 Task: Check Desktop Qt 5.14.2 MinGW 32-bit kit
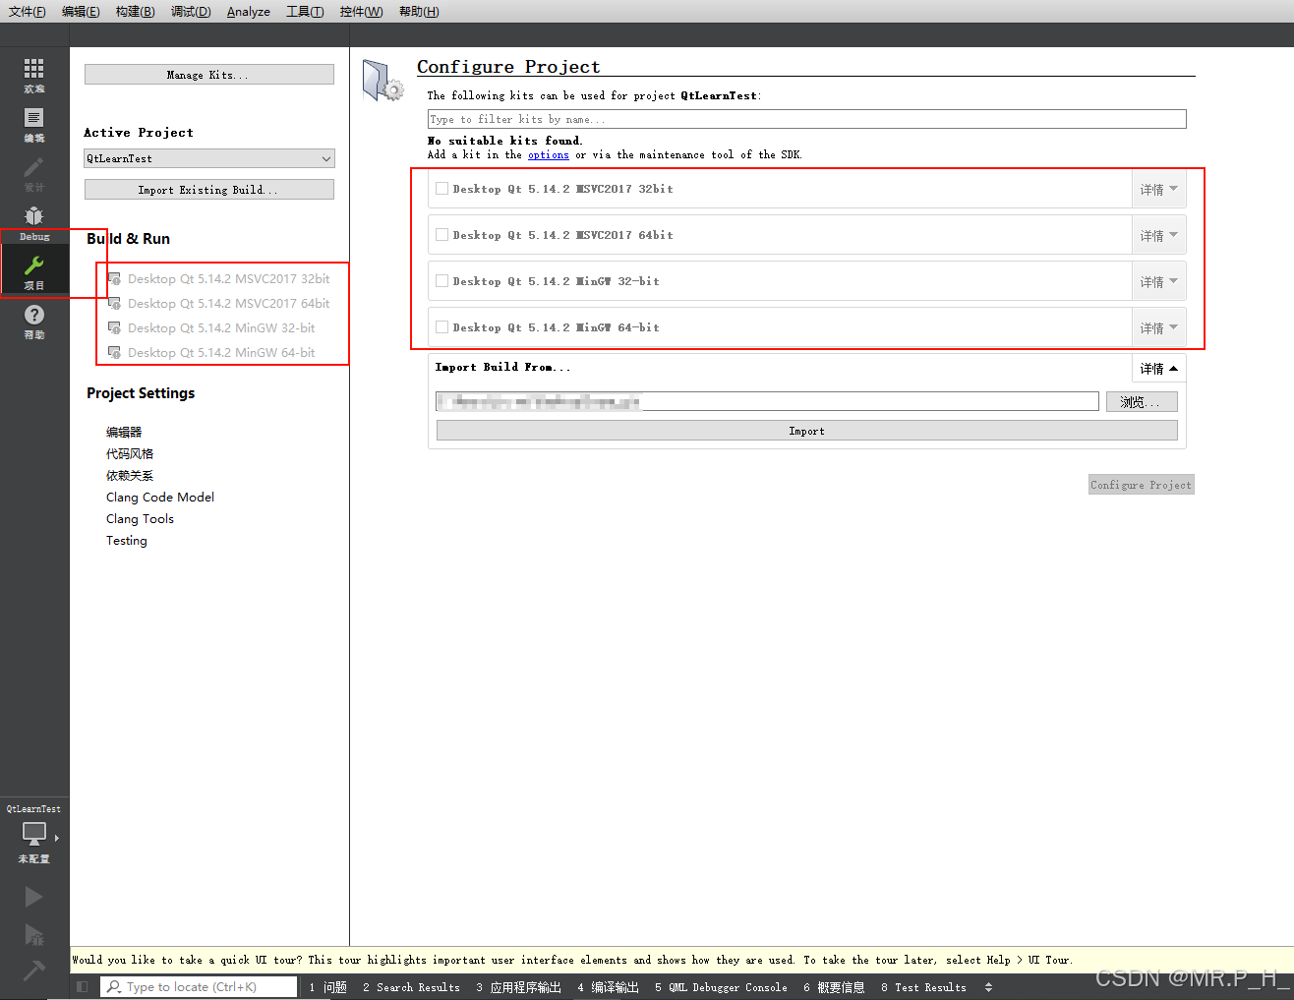point(442,281)
